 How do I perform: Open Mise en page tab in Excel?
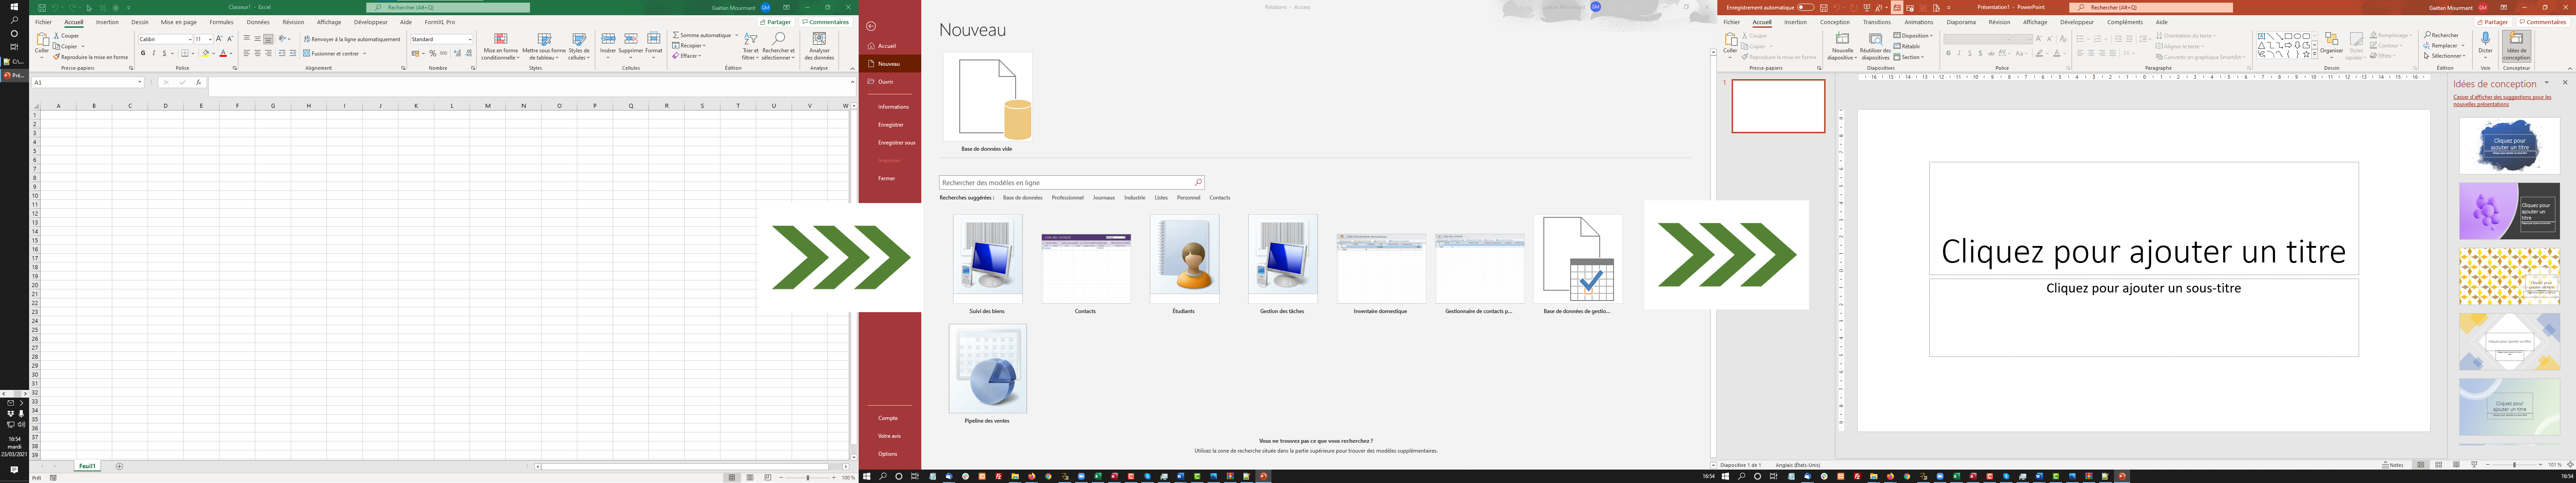179,22
